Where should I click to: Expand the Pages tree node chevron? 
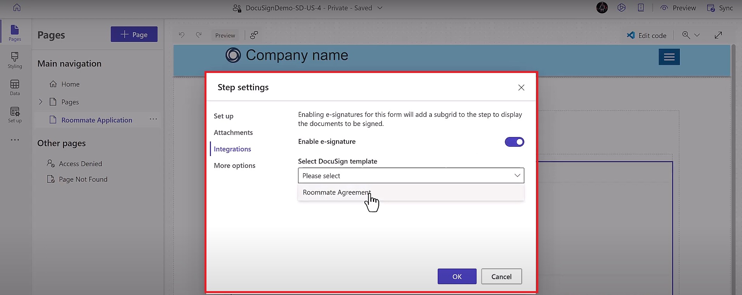pos(41,102)
